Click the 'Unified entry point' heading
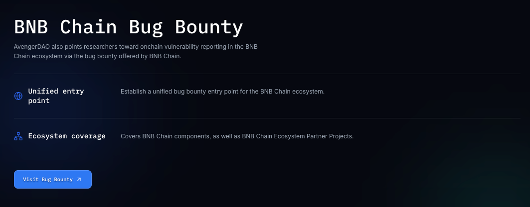The width and height of the screenshot is (530, 207). click(x=56, y=96)
